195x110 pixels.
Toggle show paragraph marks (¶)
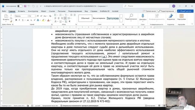pyautogui.click(x=69, y=21)
